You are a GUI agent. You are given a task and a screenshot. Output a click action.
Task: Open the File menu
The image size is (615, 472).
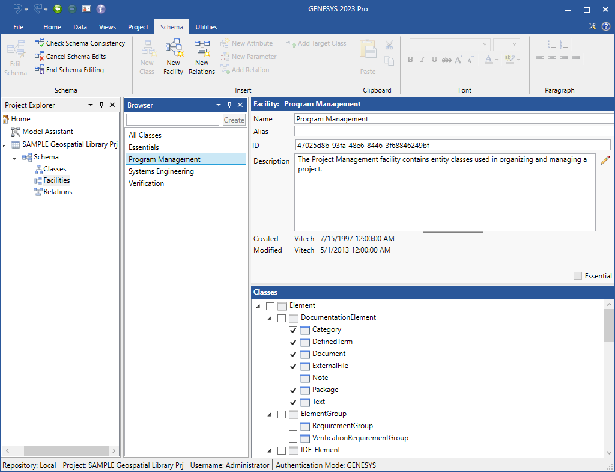(x=18, y=27)
